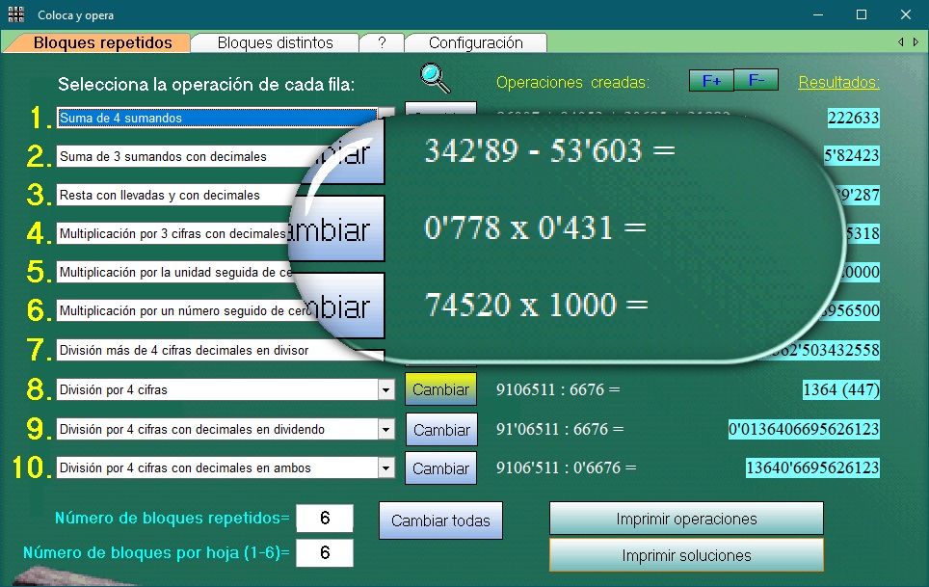The image size is (929, 587).
Task: Click the magnifying glass icon
Action: [435, 79]
